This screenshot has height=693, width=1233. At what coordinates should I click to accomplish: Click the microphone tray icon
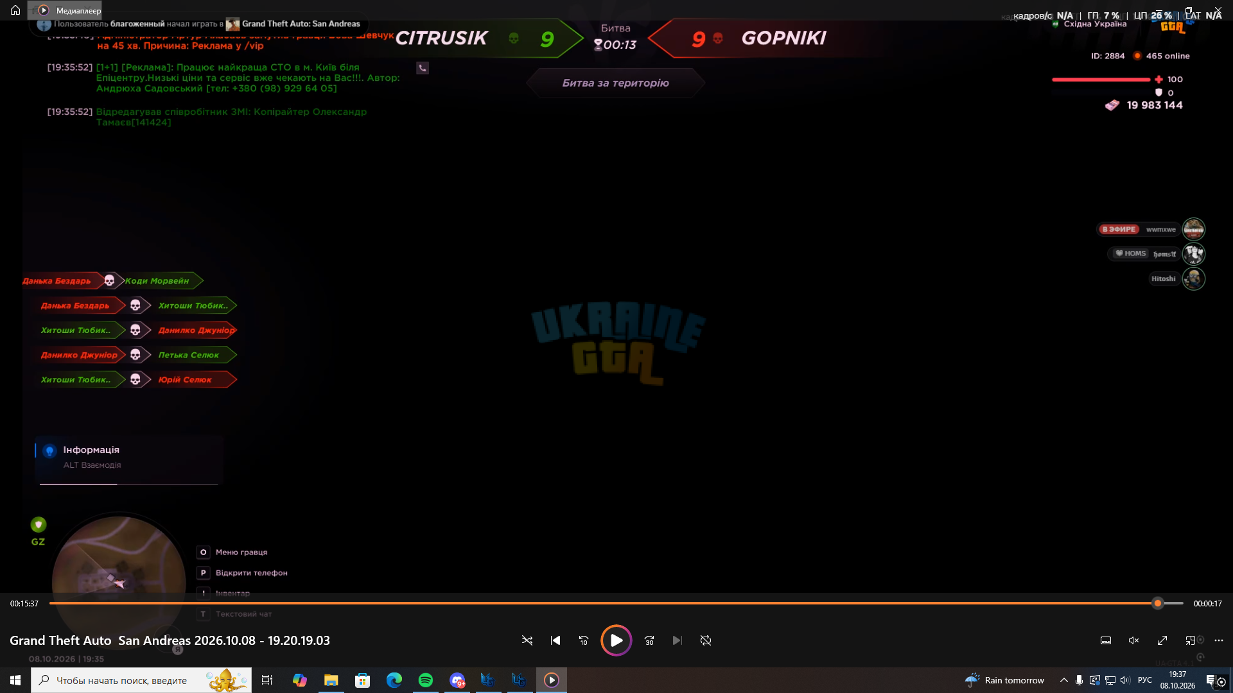click(x=1080, y=680)
